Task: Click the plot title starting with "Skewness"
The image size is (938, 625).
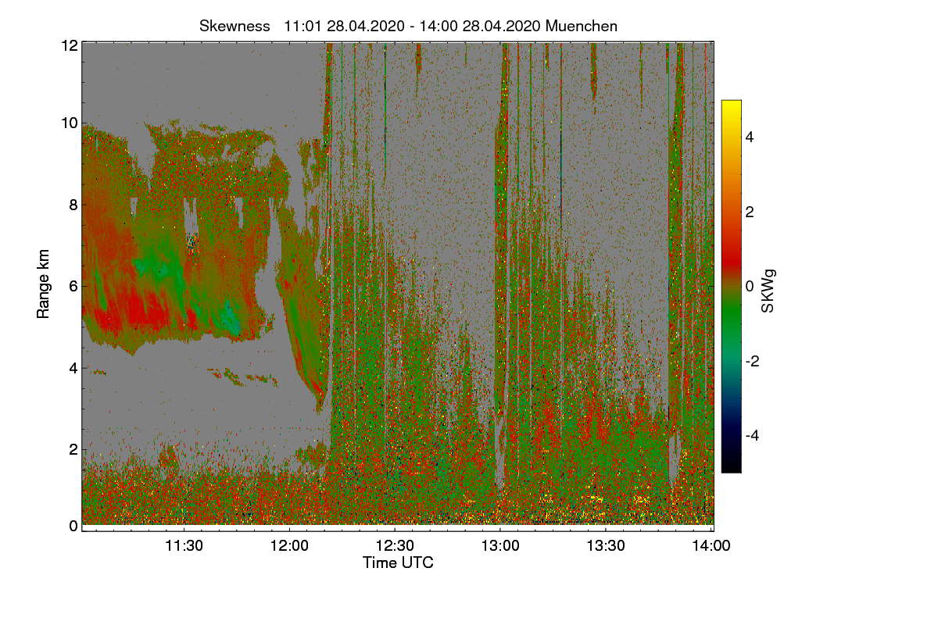Action: click(x=408, y=26)
